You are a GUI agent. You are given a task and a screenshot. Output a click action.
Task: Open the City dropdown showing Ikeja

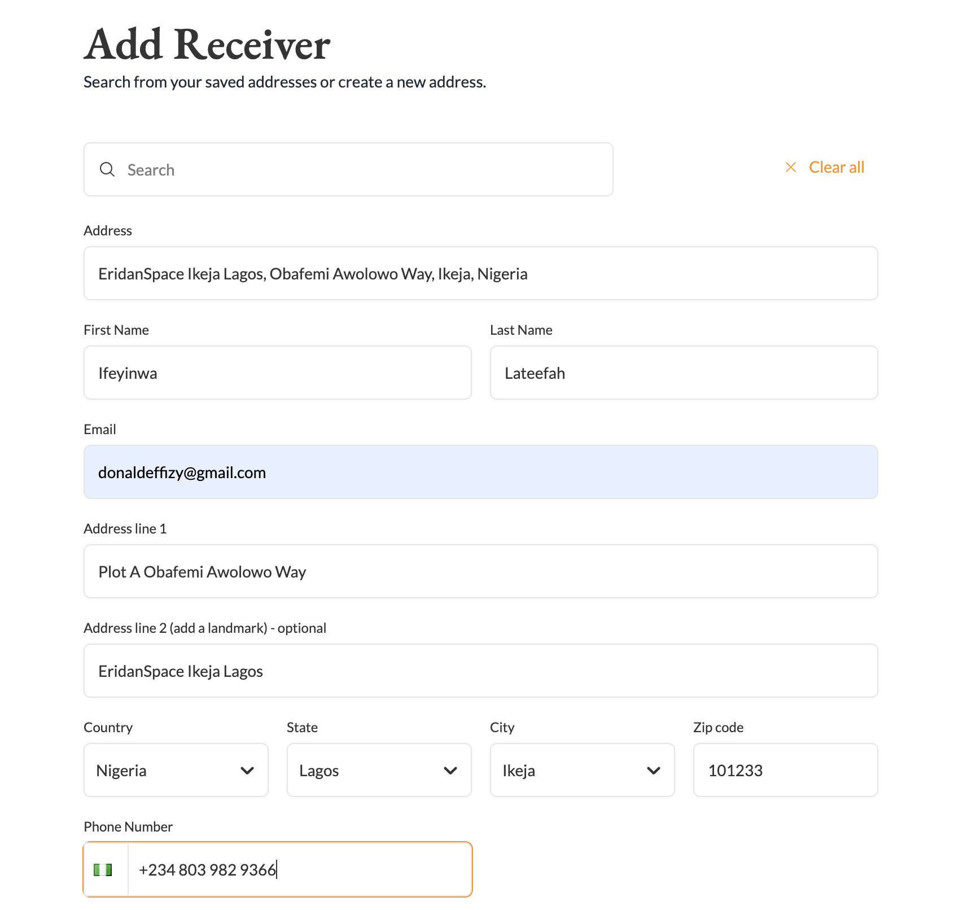pos(583,770)
